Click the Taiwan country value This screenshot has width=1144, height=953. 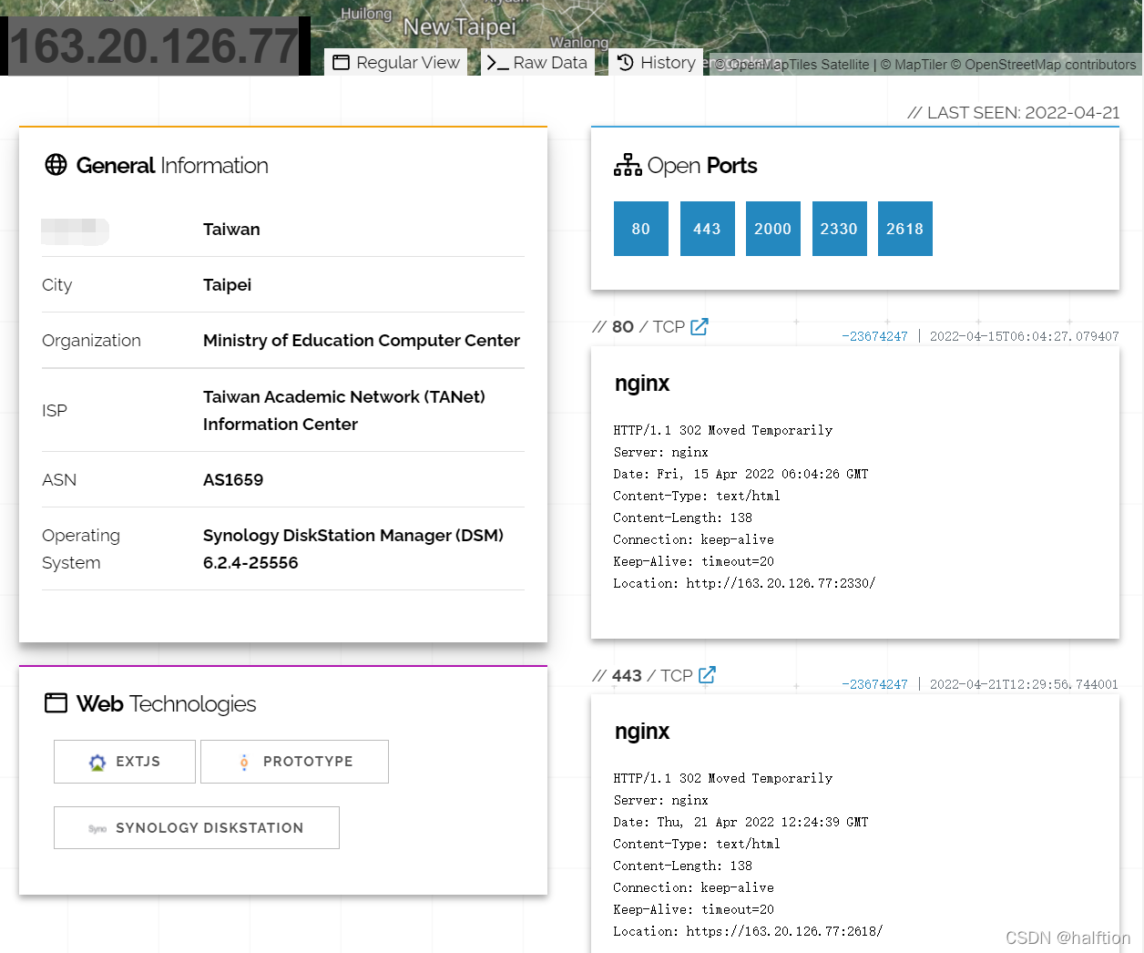(x=231, y=230)
